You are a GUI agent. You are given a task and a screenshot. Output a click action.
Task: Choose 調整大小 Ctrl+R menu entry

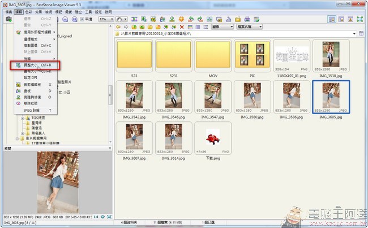pyautogui.click(x=35, y=65)
